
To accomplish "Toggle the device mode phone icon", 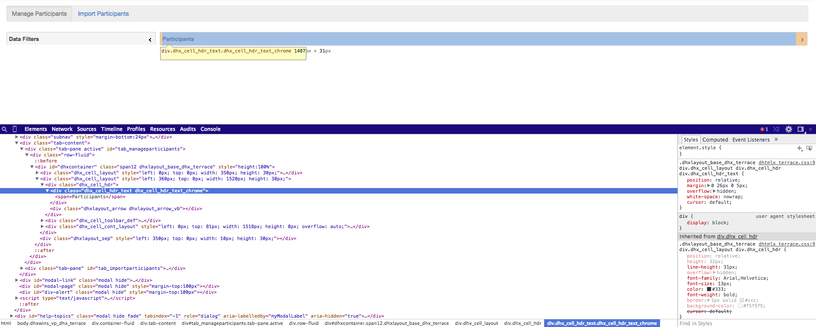I will pos(14,129).
